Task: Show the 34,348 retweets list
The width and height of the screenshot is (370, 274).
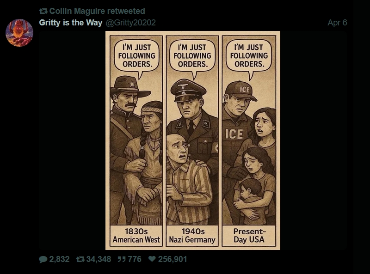Action: coord(99,259)
